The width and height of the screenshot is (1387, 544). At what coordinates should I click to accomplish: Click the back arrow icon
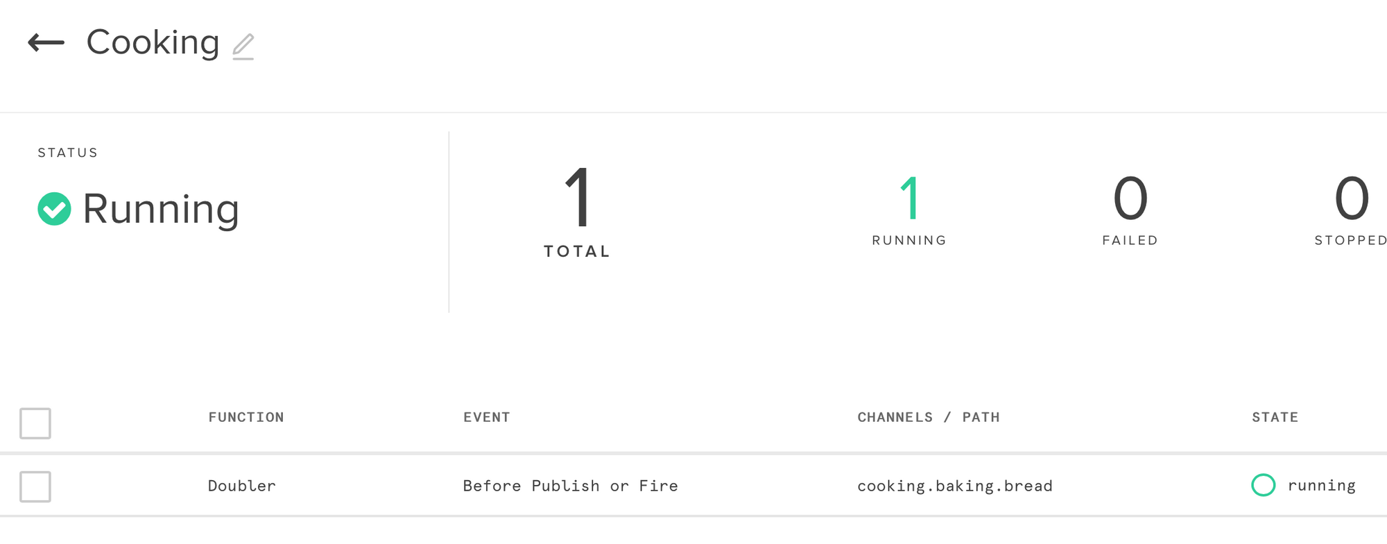coord(46,43)
